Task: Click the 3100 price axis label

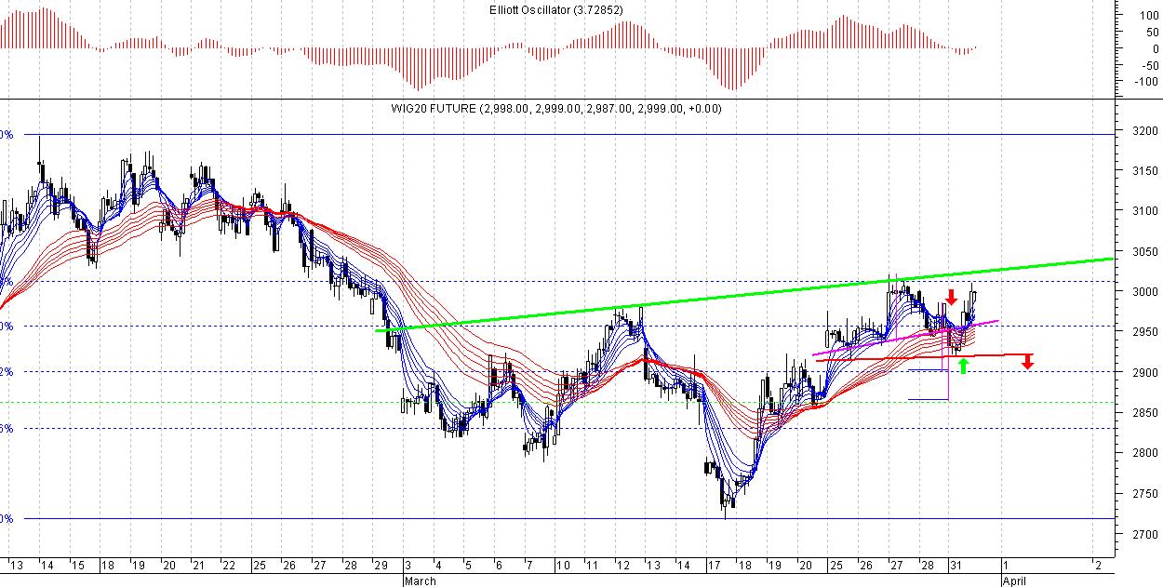Action: (1145, 211)
